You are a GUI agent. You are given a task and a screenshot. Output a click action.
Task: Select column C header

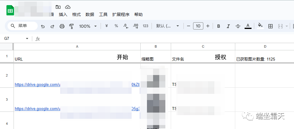pyautogui.click(x=203, y=46)
